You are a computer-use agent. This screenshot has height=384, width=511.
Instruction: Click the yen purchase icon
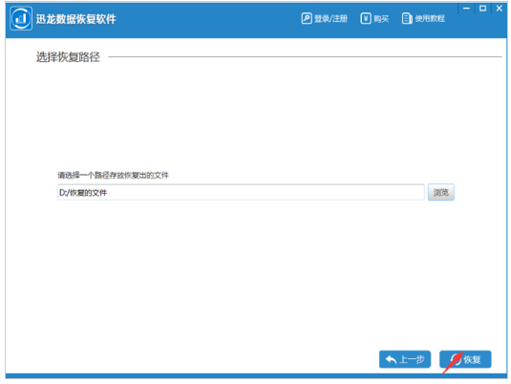(366, 18)
